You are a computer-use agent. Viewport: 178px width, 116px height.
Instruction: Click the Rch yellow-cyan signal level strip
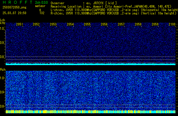click(x=91, y=111)
